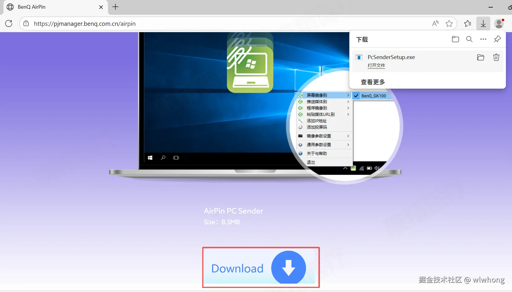Open downloads folder from panel header
This screenshot has height=292, width=512.
click(x=455, y=39)
